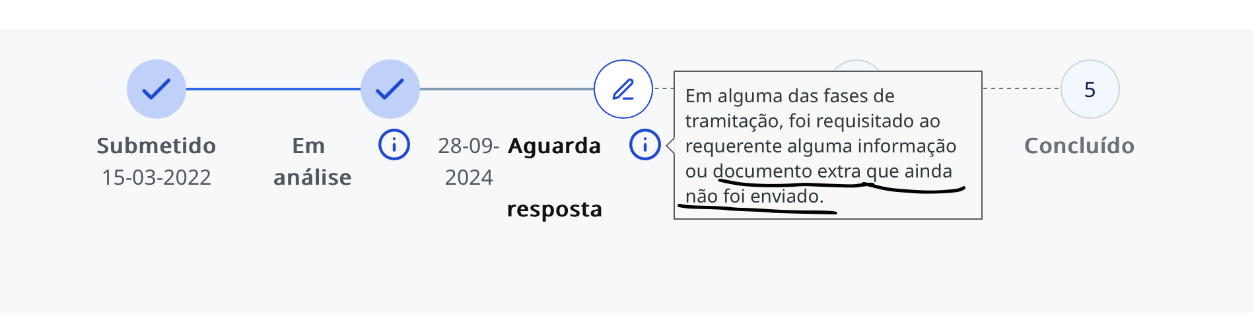The image size is (1256, 318).
Task: Click the partially hidden fourth step circle
Action: click(x=856, y=65)
